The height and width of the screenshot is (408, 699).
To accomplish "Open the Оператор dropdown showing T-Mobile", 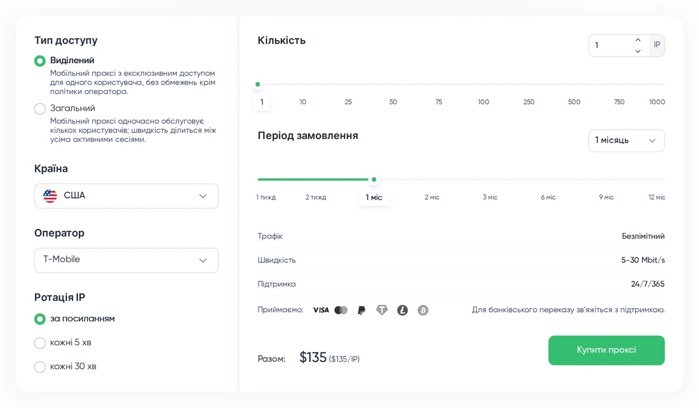I will point(127,260).
